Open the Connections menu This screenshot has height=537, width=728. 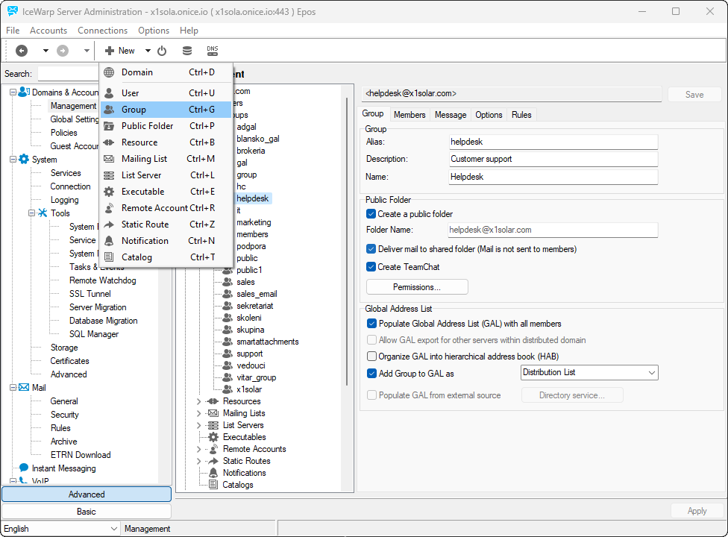click(103, 30)
